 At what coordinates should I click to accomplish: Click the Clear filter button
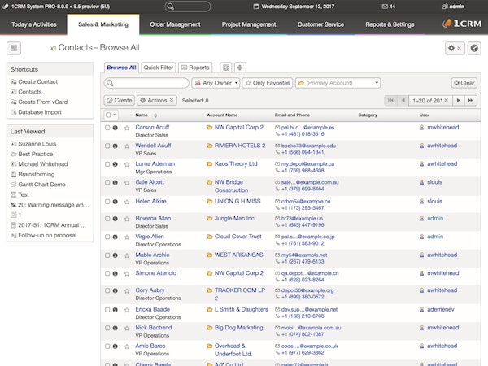[x=464, y=83]
